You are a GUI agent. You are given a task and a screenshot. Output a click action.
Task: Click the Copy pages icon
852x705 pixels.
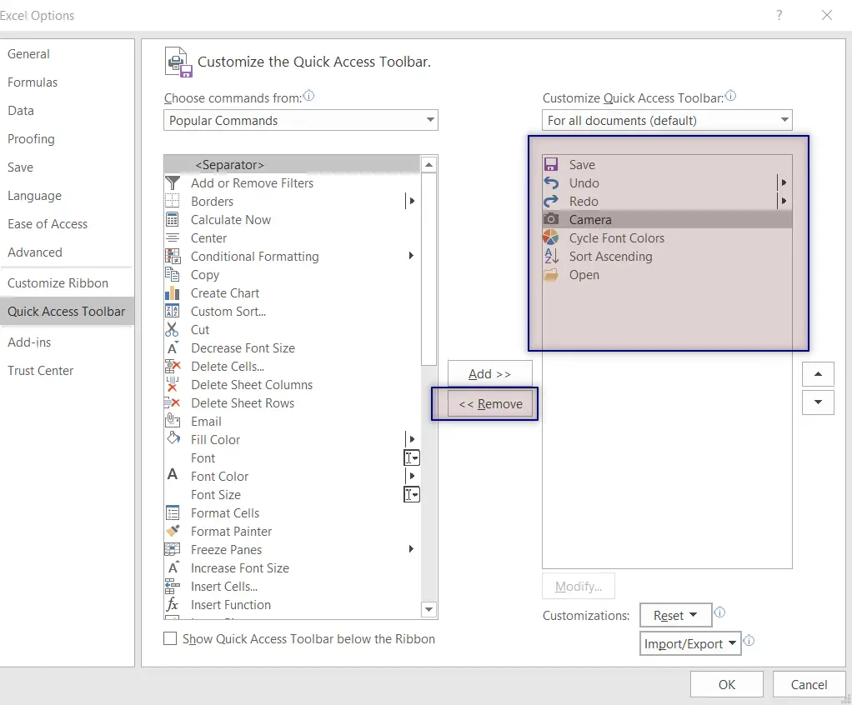click(x=173, y=274)
